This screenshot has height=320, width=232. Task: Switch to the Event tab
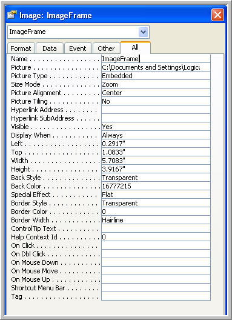coord(78,48)
